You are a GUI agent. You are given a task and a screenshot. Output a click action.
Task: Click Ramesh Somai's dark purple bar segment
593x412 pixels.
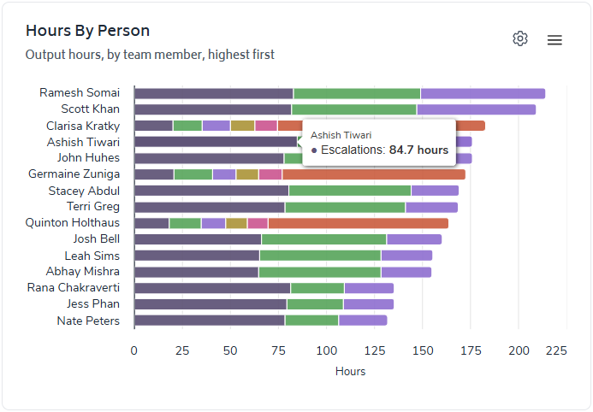click(x=213, y=93)
